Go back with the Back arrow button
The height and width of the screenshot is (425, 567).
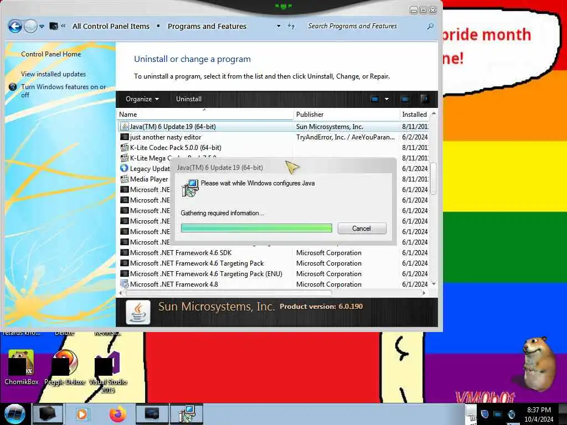pos(15,27)
